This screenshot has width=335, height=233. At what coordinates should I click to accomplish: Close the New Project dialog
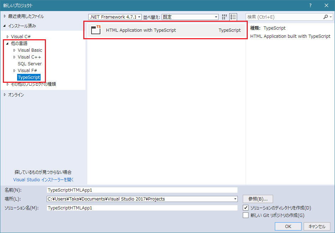pyautogui.click(x=326, y=6)
